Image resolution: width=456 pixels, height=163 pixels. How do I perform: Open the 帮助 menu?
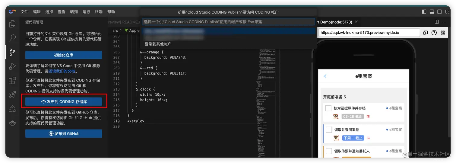click(x=111, y=12)
